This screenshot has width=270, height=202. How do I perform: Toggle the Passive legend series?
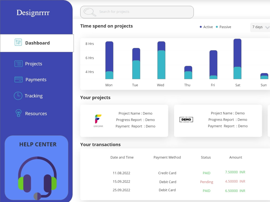[224, 27]
